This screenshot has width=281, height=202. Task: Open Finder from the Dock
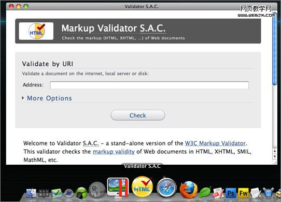(31, 193)
